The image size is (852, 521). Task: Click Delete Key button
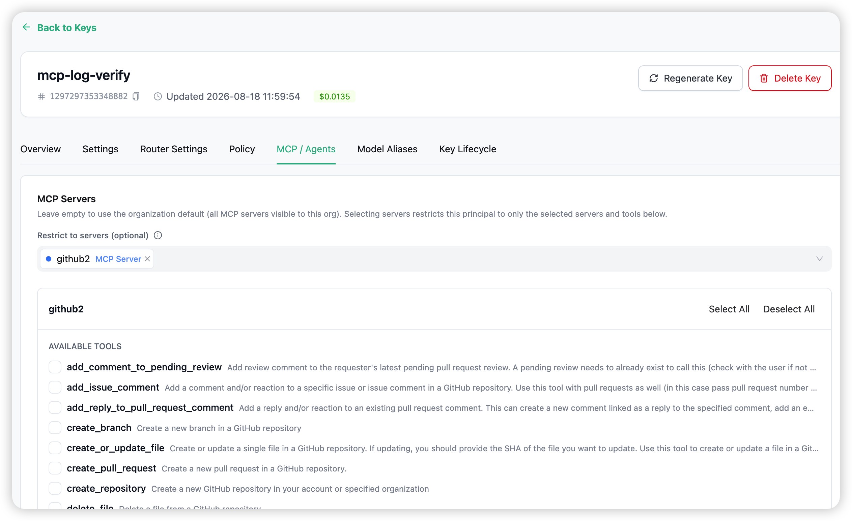790,78
